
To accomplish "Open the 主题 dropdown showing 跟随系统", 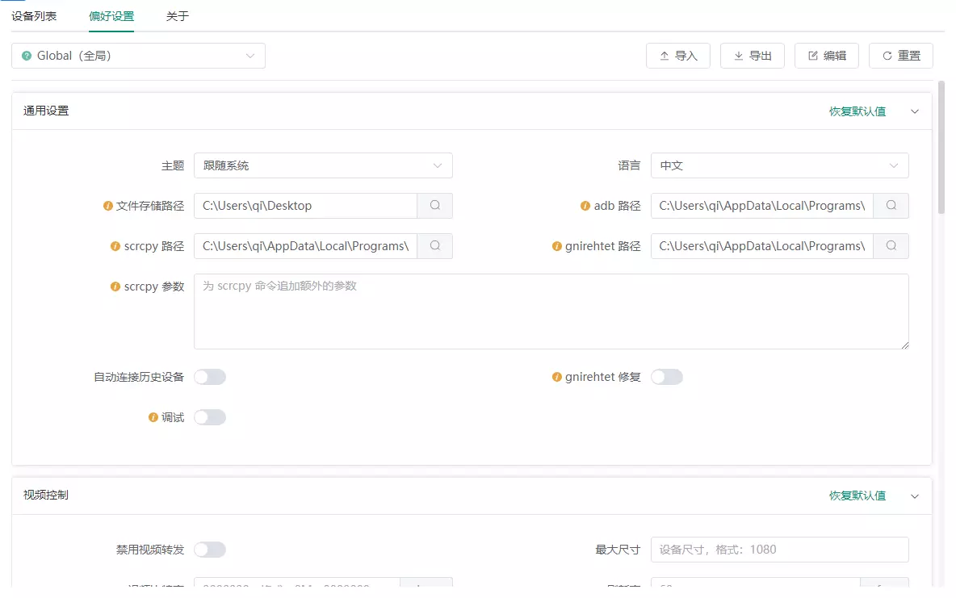I will coord(323,165).
